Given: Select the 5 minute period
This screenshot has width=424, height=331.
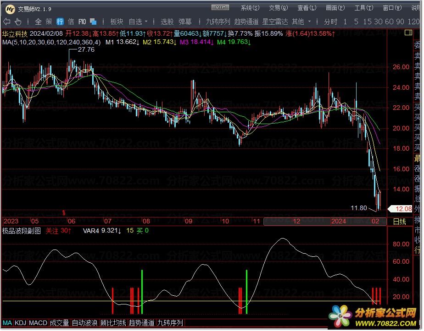Looking at the screenshot, I should click(x=356, y=22).
